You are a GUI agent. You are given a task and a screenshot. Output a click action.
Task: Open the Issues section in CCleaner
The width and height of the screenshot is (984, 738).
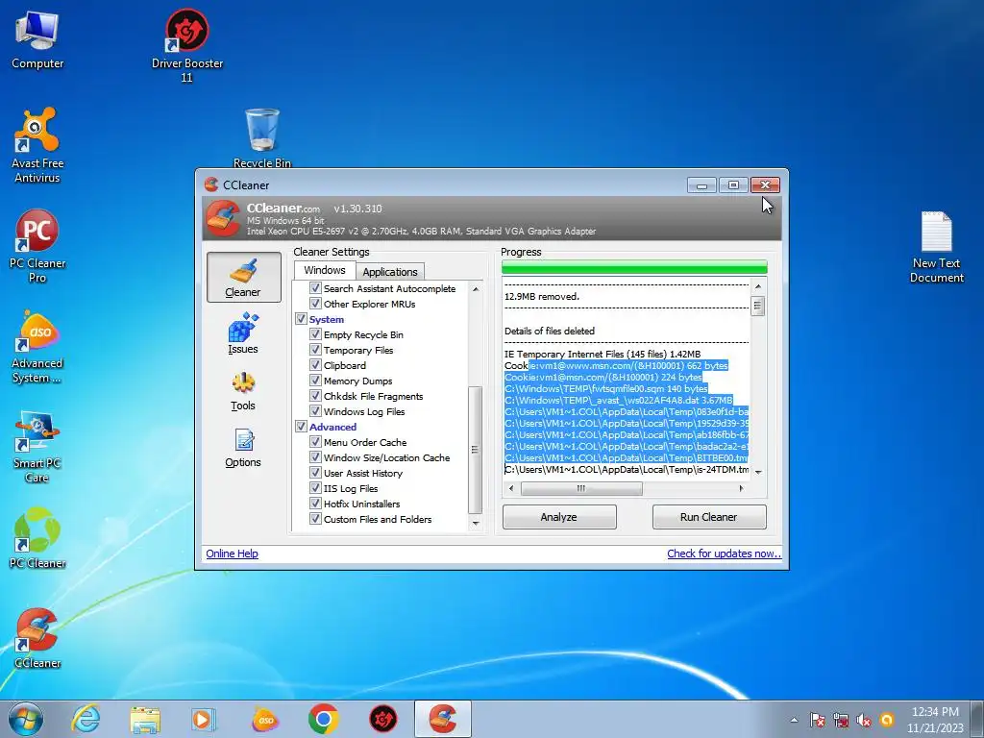point(243,333)
